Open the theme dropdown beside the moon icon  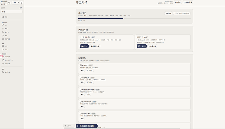(x=16, y=3)
